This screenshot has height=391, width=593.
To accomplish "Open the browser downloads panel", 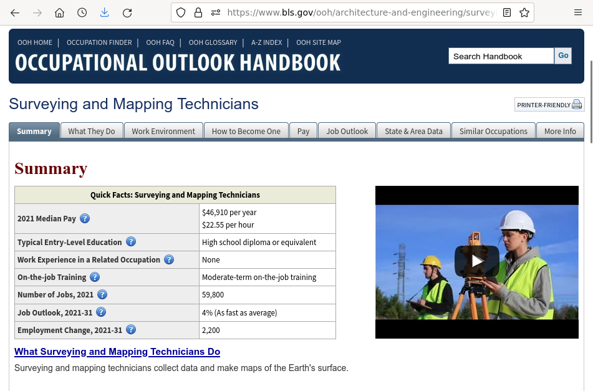I will point(104,12).
